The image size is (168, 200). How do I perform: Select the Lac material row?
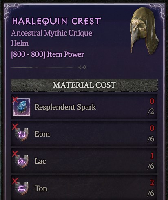pos(84,161)
